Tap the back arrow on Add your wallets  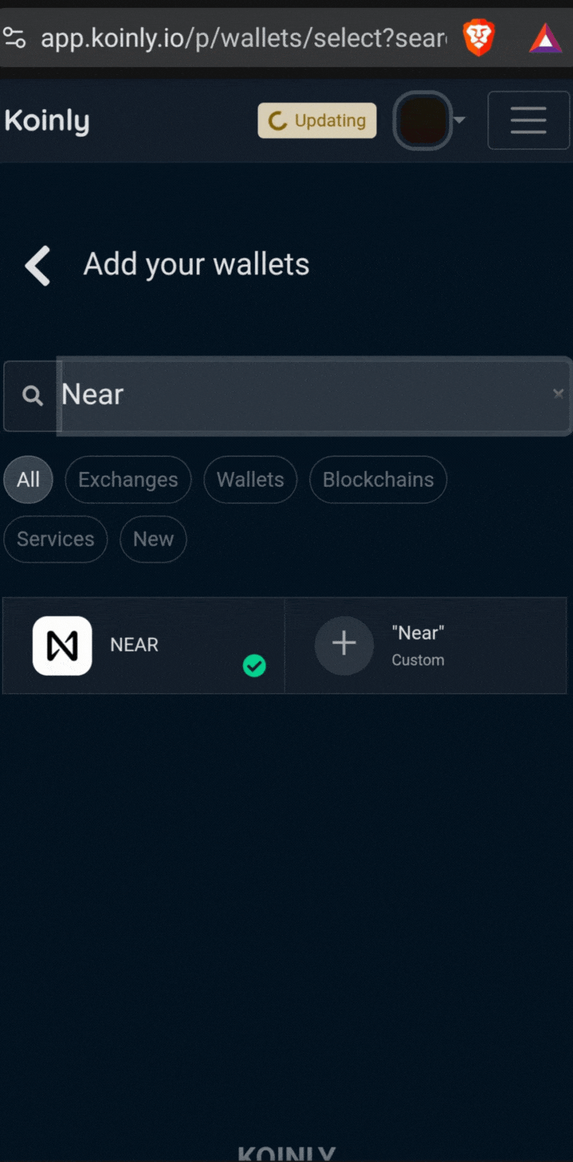click(x=37, y=265)
